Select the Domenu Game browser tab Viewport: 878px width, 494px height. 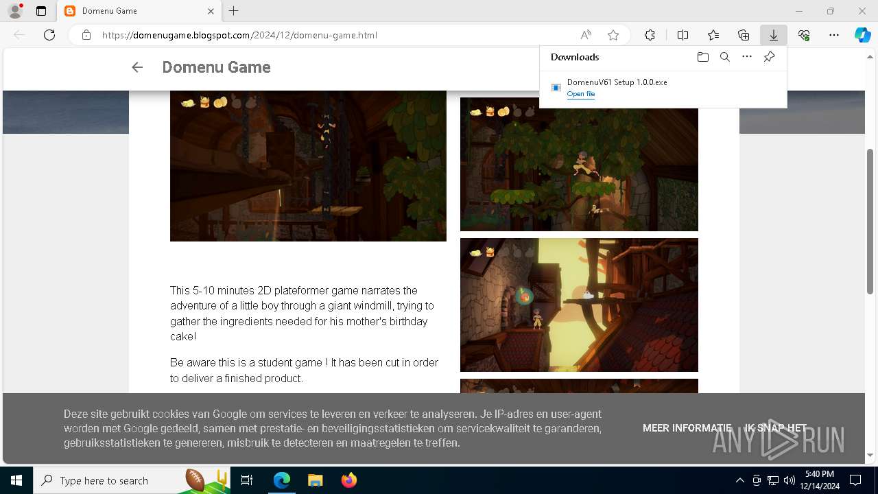pos(138,11)
